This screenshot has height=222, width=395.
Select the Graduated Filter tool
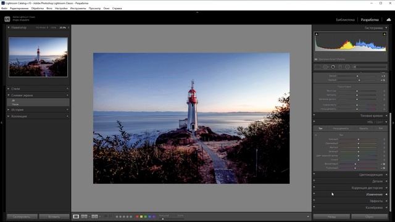point(340,67)
